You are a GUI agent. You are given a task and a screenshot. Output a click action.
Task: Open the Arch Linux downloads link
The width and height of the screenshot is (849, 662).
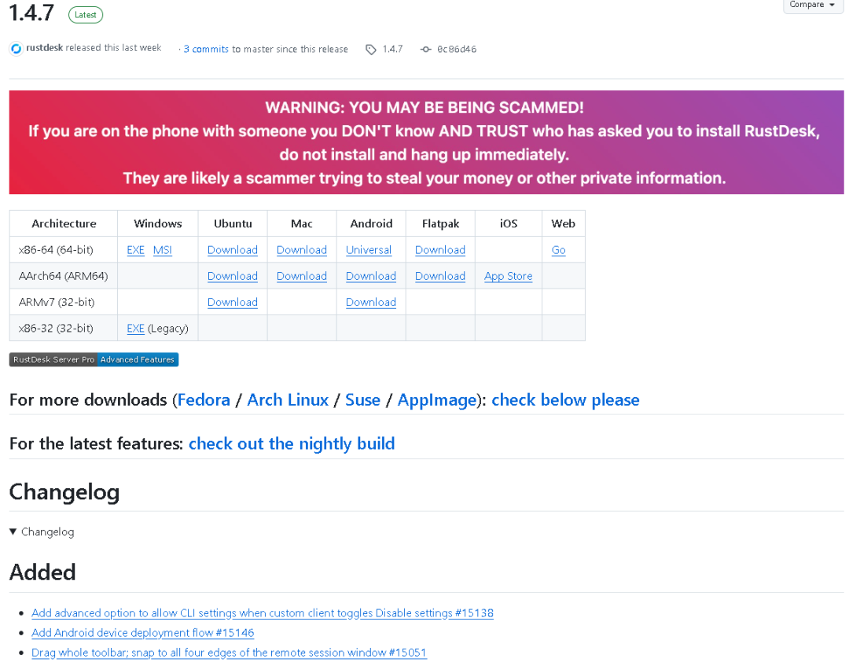coord(288,400)
